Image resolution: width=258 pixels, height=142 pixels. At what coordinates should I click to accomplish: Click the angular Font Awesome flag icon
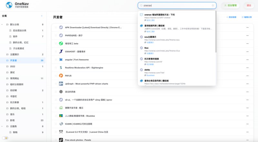(x=61, y=59)
